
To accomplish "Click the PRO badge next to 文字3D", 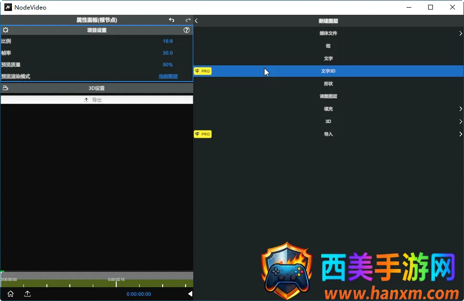I will click(x=202, y=71).
